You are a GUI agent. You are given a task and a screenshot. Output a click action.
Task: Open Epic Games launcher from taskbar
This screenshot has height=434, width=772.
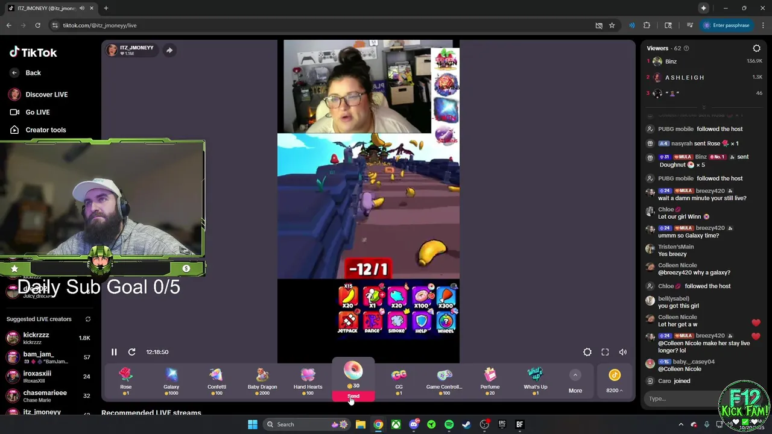(502, 424)
